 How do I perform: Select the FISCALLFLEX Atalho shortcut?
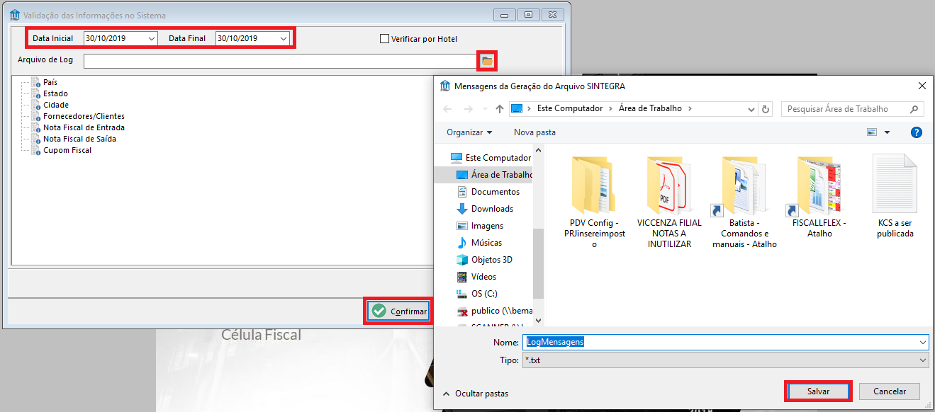pos(819,195)
